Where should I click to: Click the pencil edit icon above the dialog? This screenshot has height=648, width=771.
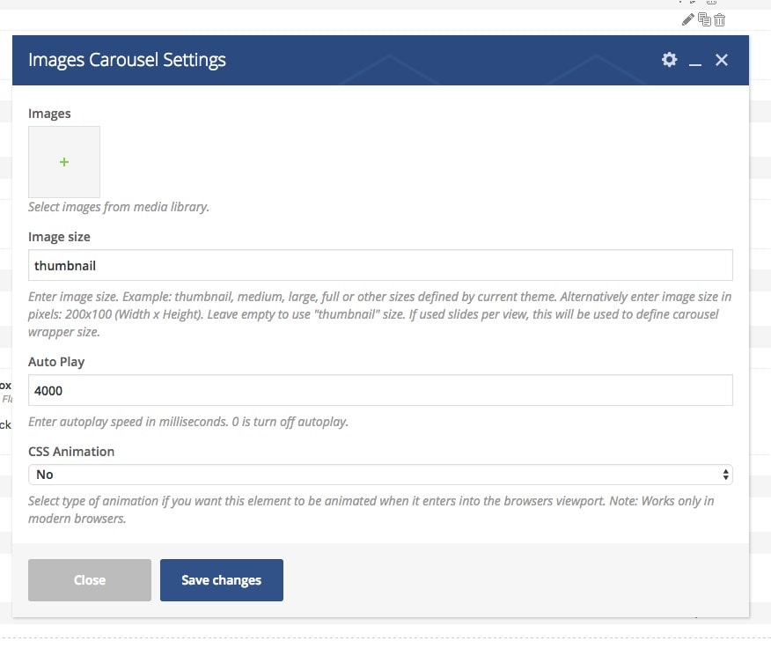[x=688, y=19]
